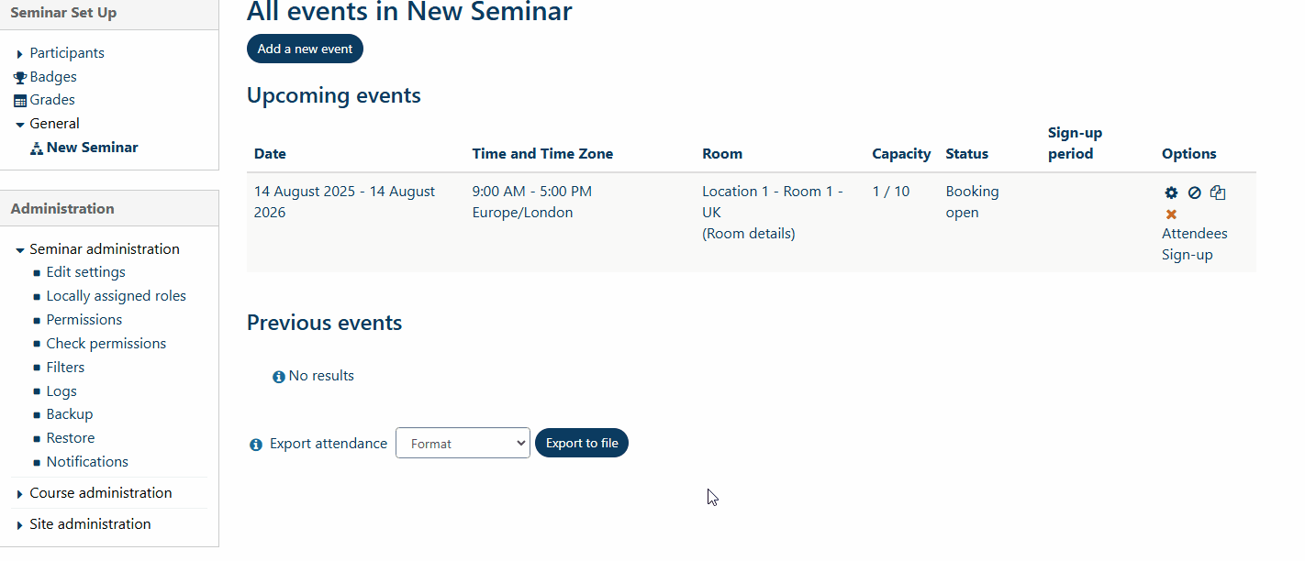Open the Attendees link for the event

[1194, 234]
